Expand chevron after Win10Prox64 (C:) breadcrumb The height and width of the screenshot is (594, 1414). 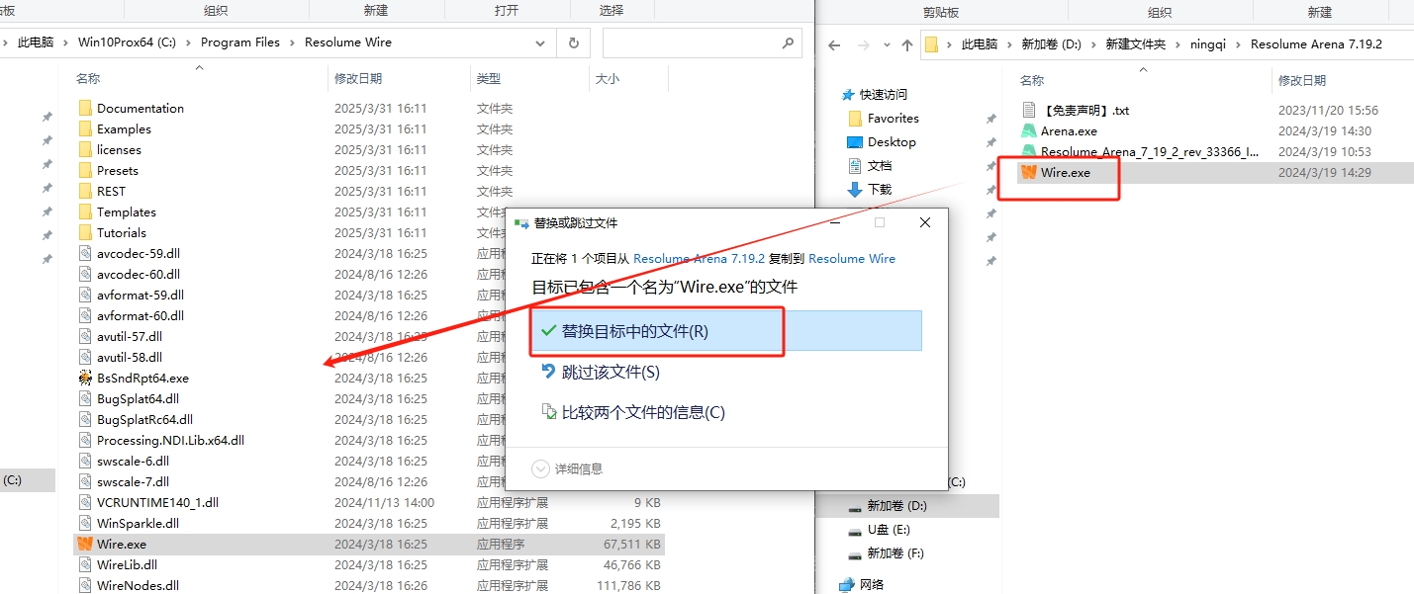[188, 42]
